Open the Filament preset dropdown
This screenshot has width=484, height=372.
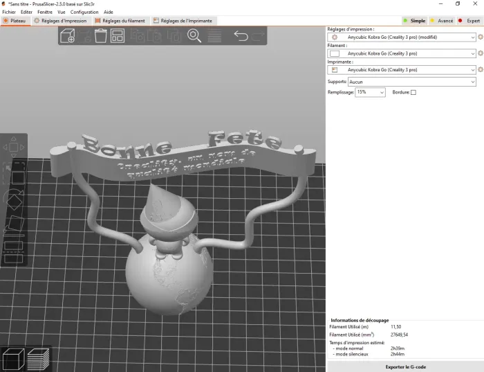tap(402, 53)
